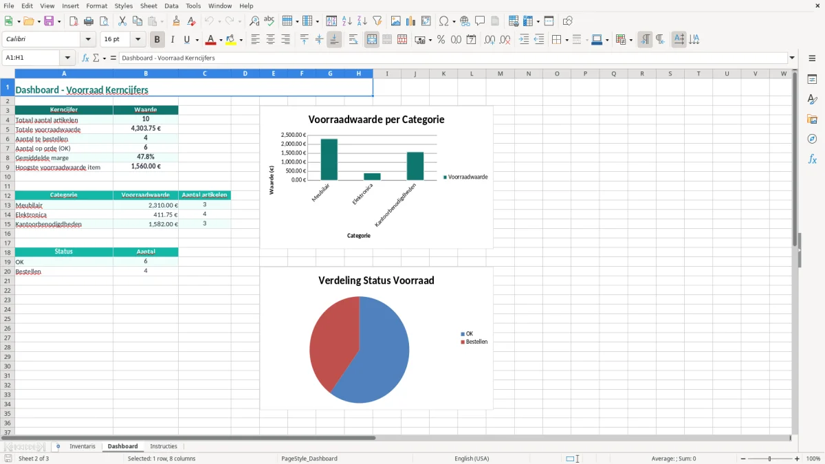
Task: Insert hyperlink globe icon
Action: 465,21
